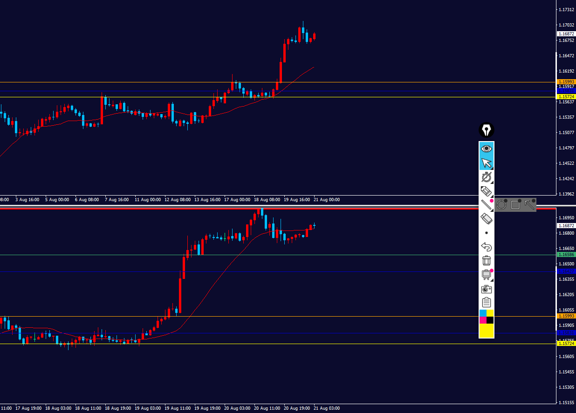
Task: Open the whiteboard easel tool
Action: (x=487, y=275)
